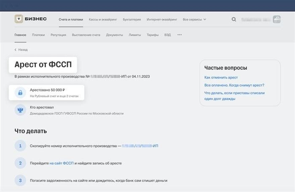Switch to the Репутация tab
Image resolution: width=295 pixels, height=192 pixels.
point(58,35)
